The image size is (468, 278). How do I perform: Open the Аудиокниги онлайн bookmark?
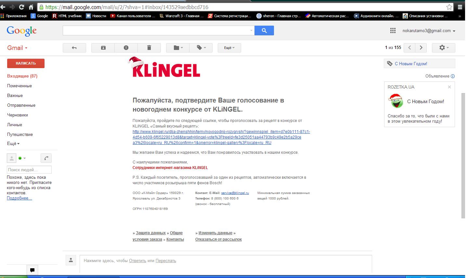tap(377, 16)
